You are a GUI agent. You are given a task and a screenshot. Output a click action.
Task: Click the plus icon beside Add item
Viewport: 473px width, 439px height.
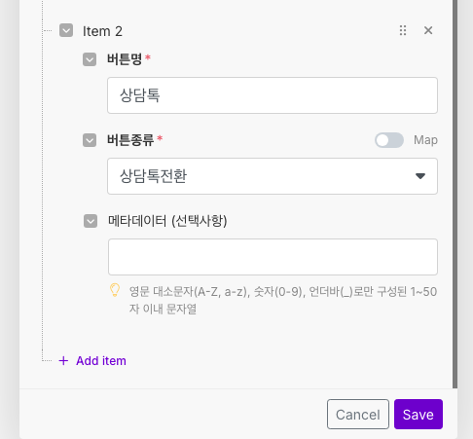point(63,361)
